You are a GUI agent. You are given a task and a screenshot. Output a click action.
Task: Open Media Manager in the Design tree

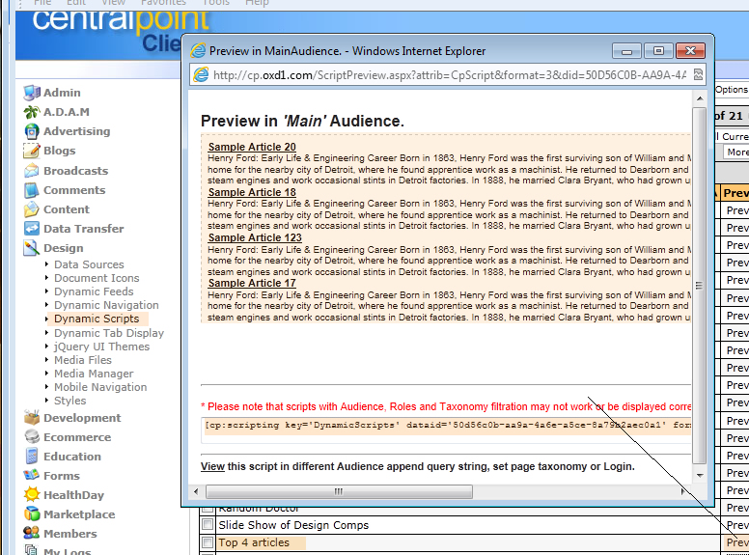tap(94, 374)
